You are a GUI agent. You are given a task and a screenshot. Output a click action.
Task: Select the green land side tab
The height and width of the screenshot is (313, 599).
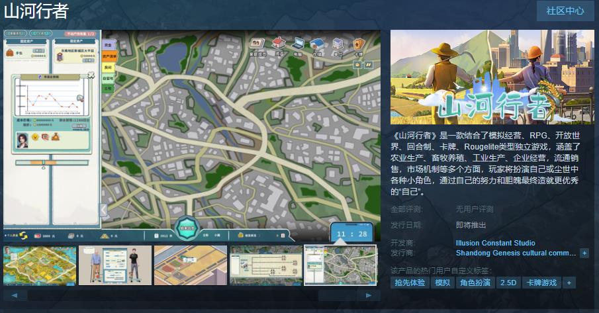click(x=108, y=88)
